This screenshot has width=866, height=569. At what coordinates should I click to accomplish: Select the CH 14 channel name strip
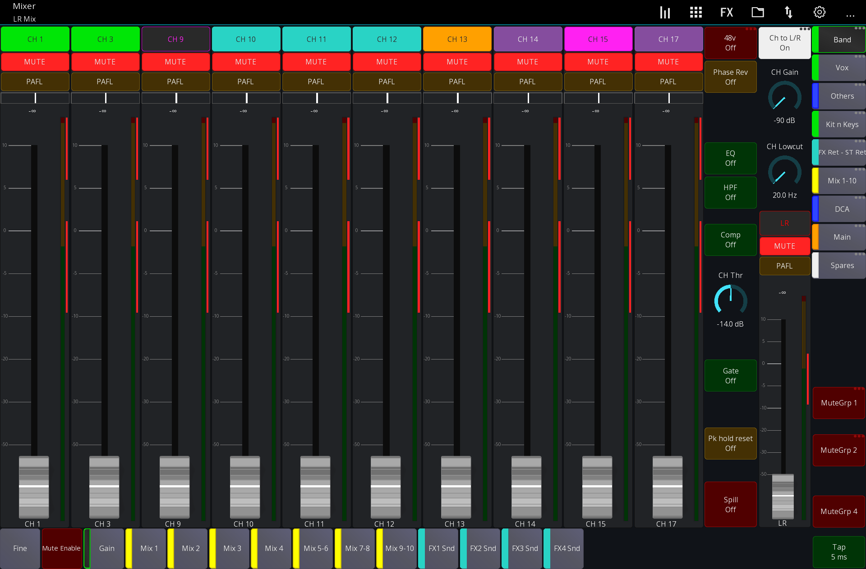(528, 39)
